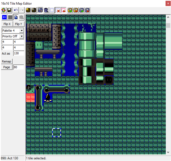Open the Palette 4 dropdown
The height and width of the screenshot is (161, 171).
coord(13,31)
